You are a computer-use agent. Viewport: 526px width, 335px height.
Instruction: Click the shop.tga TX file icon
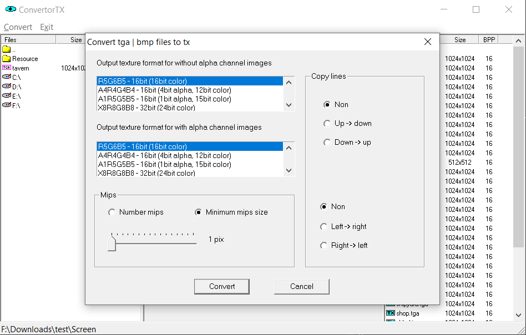[391, 313]
